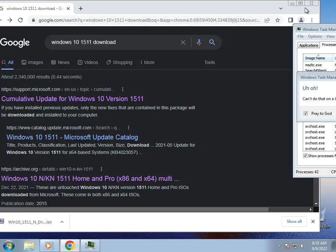Screen dimensions: 336x252
Task: Expand download item options chevron
Action: pyautogui.click(x=62, y=222)
